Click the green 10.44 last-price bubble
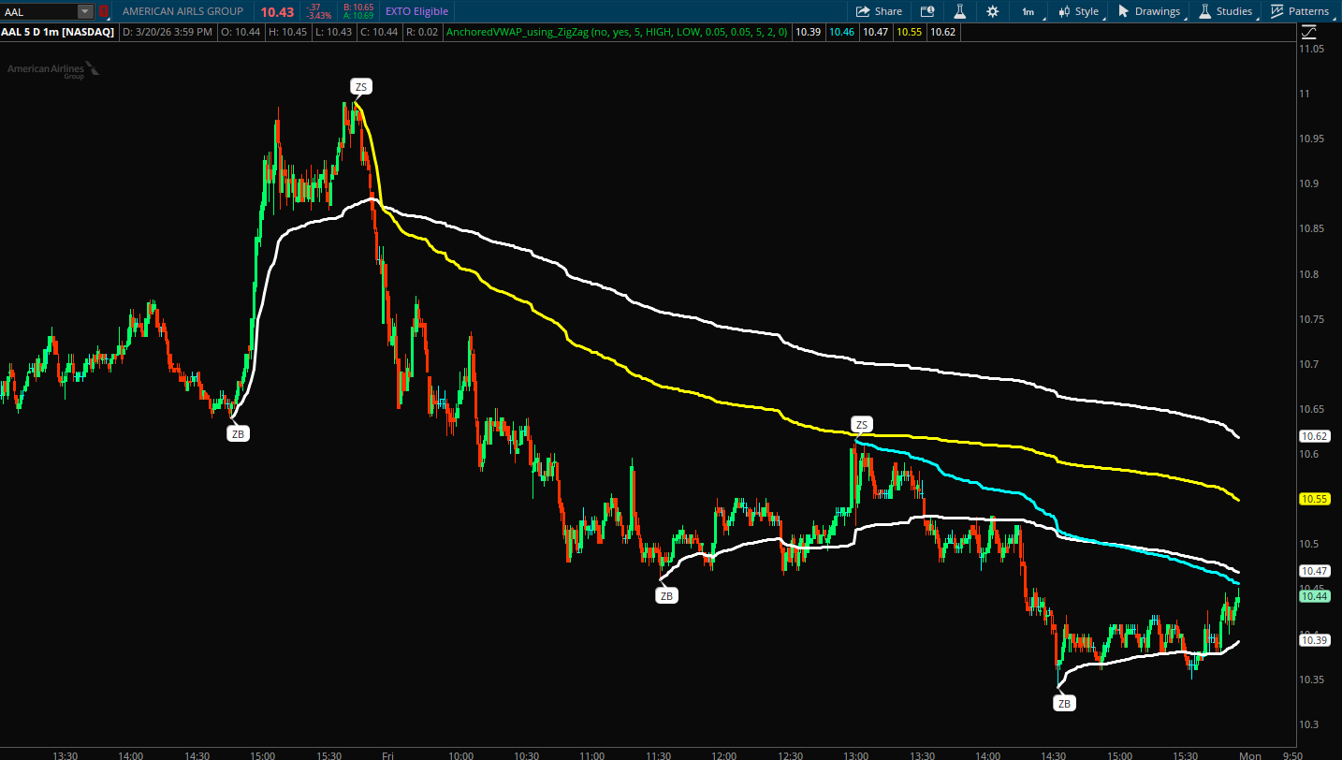1342x760 pixels. click(x=1315, y=596)
